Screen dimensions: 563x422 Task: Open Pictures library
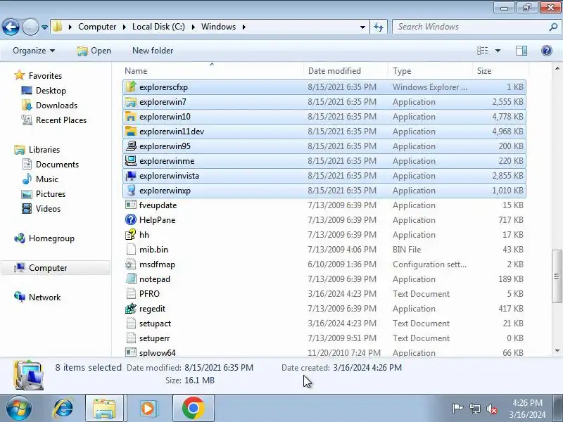coord(51,194)
